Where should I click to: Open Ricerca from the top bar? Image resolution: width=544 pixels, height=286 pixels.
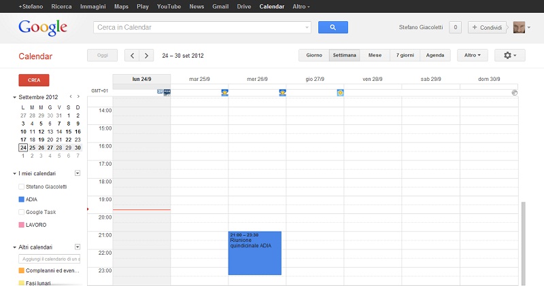61,6
